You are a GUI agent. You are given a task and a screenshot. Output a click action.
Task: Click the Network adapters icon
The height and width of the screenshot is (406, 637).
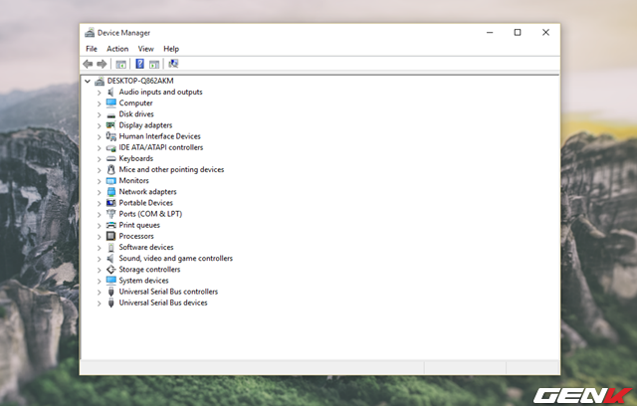click(x=111, y=192)
